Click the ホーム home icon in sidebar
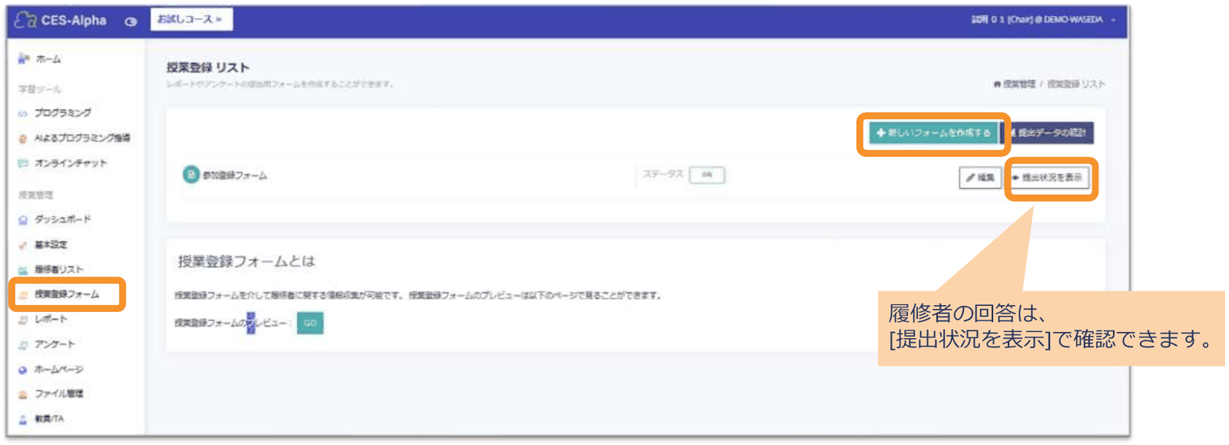The image size is (1229, 445). click(23, 59)
